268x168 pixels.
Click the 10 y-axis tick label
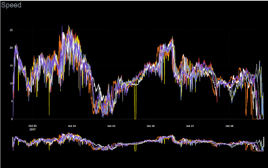pyautogui.click(x=11, y=84)
